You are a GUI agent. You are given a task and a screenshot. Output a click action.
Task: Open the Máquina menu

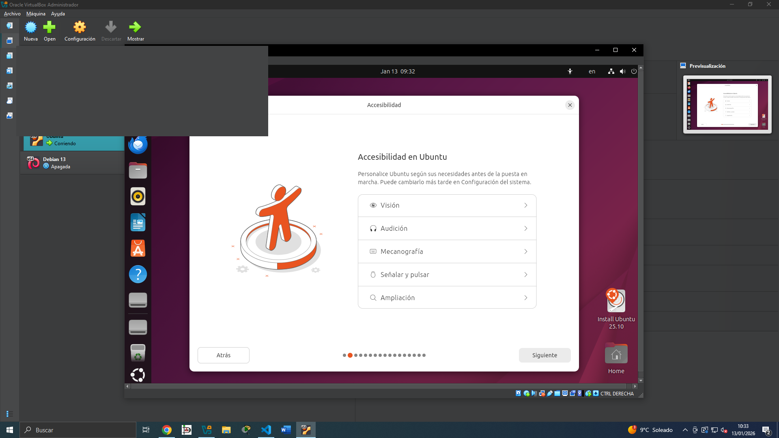[x=36, y=14]
